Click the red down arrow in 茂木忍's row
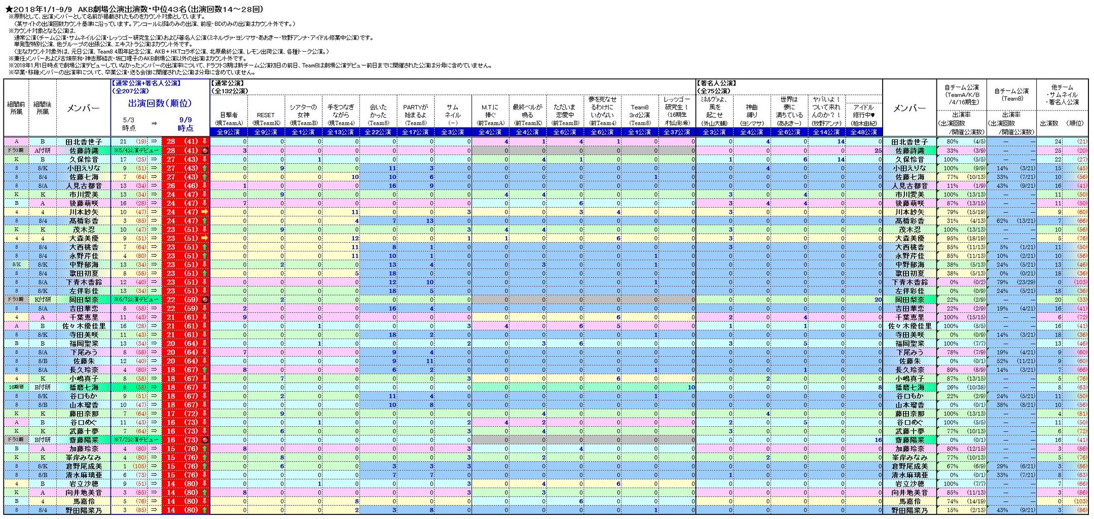 pos(205,230)
